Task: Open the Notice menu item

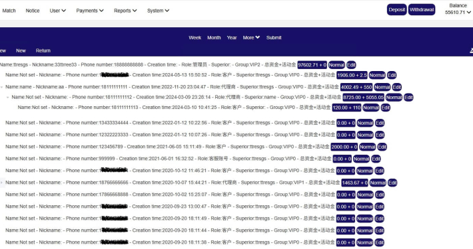Action: point(33,11)
